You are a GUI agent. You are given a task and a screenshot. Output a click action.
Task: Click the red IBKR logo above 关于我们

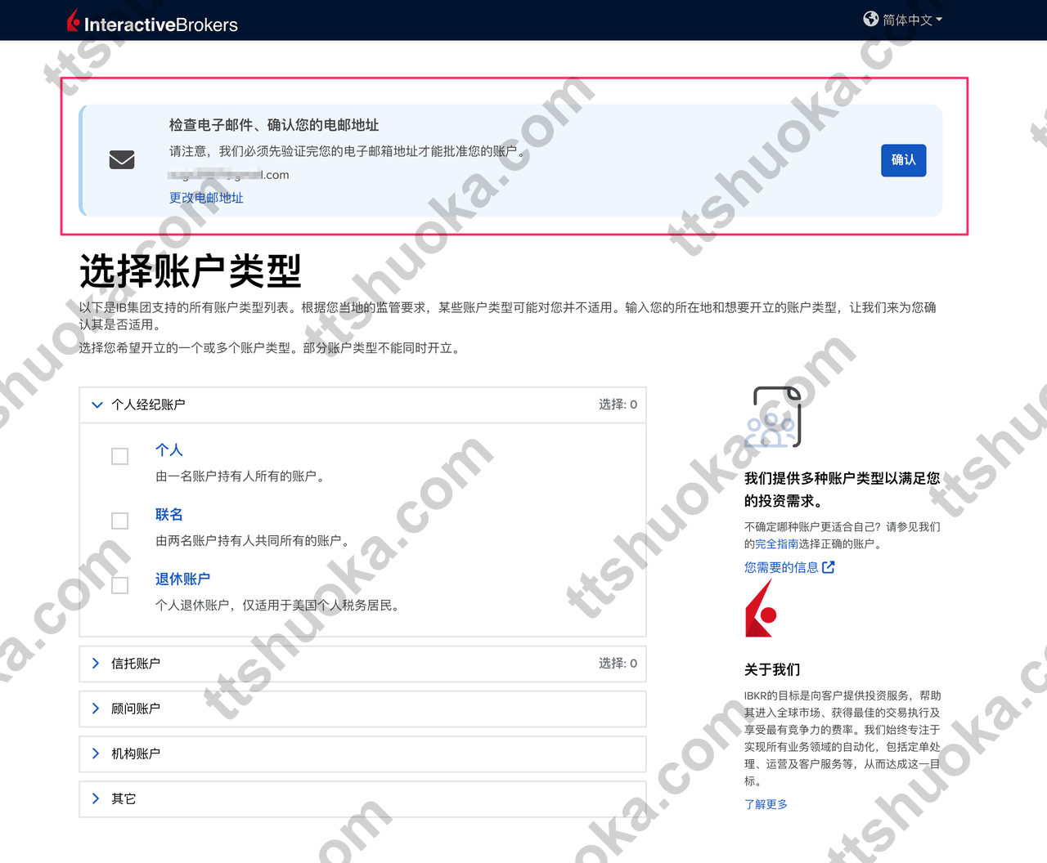(x=761, y=608)
